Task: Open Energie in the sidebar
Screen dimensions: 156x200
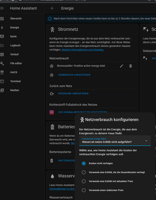Action: [x=15, y=27]
